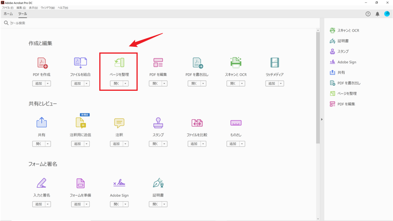393x221 pixels.
Task: Click the 注釈用に送信 icon
Action: coord(81,123)
